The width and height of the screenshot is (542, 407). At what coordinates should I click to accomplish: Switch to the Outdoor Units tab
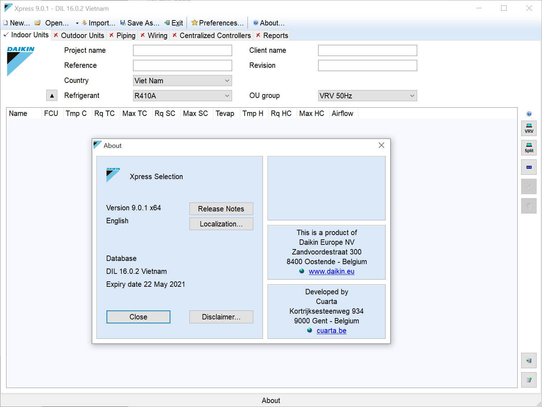[79, 36]
